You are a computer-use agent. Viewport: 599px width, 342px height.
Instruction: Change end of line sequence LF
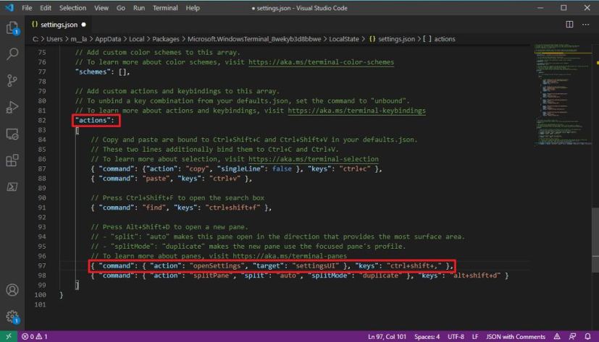pyautogui.click(x=475, y=337)
